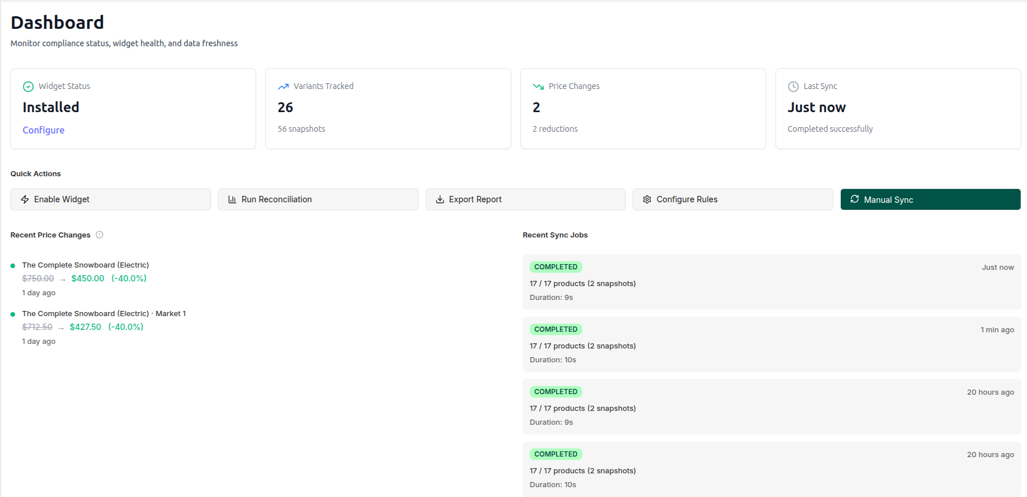Click the Enable Widget button

[x=110, y=199]
